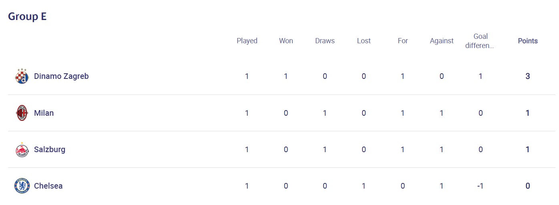Click the truncated Goal difference header
This screenshot has height=205, width=559.
click(x=480, y=41)
